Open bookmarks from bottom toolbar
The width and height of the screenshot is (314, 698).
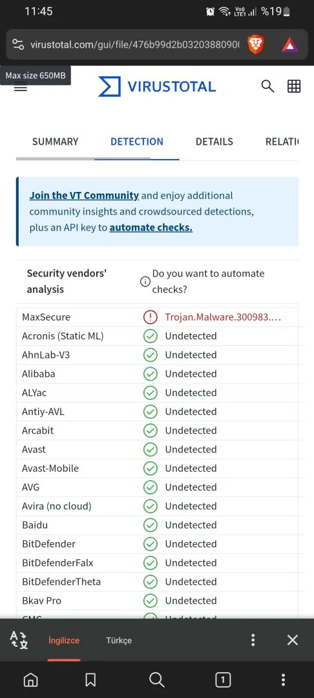pos(90,679)
